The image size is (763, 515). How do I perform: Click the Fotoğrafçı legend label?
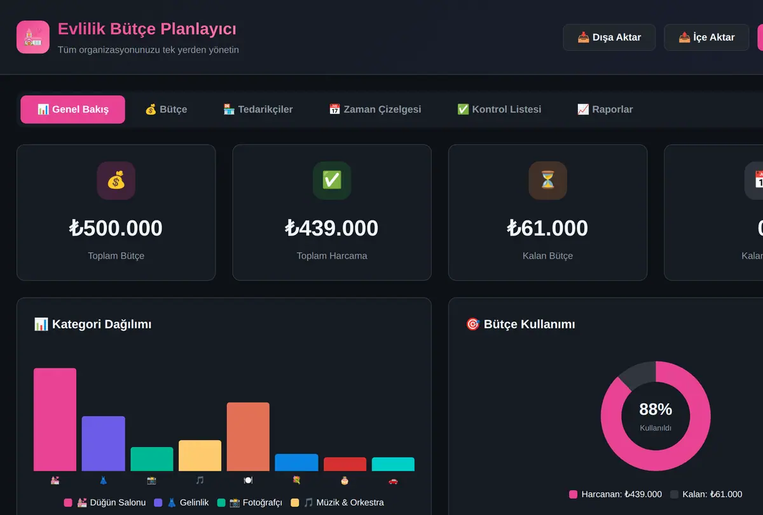[256, 502]
